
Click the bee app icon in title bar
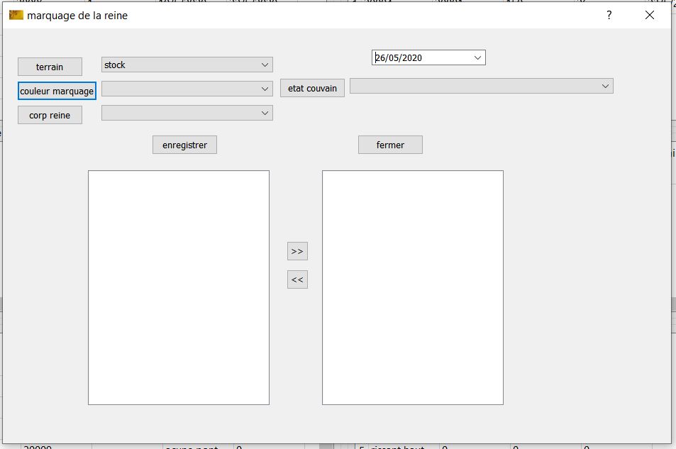click(x=16, y=15)
